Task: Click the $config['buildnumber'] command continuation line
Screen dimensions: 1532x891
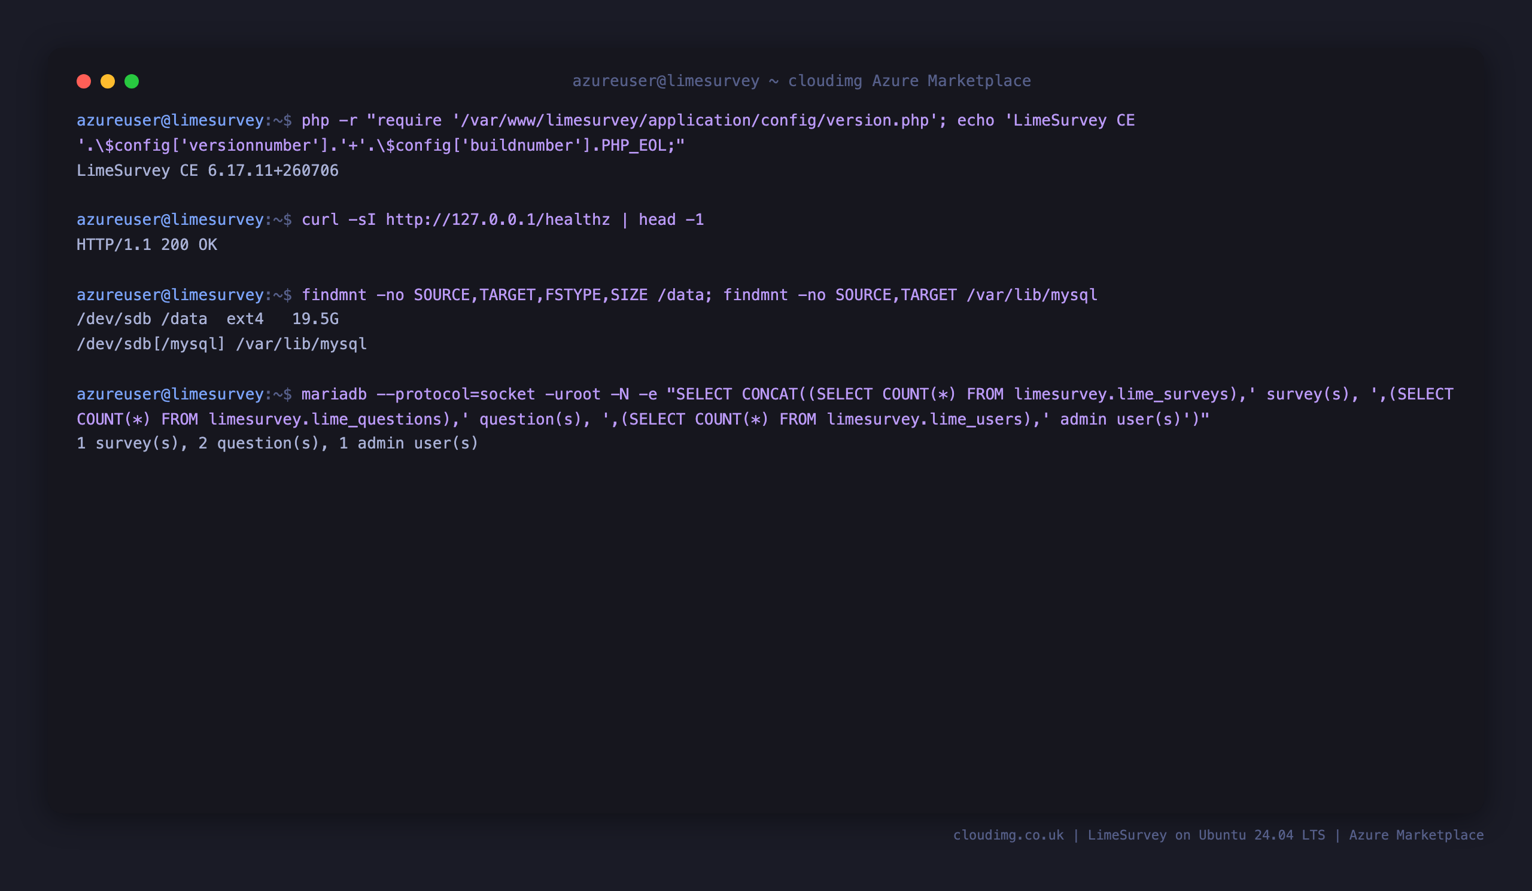Action: pyautogui.click(x=381, y=146)
